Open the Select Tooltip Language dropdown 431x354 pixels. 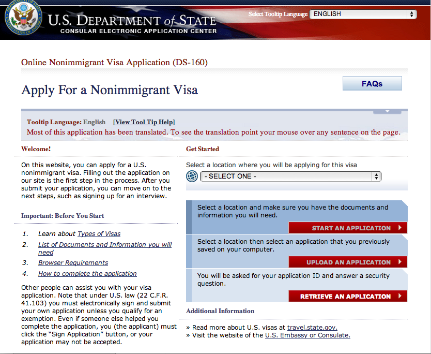(363, 14)
